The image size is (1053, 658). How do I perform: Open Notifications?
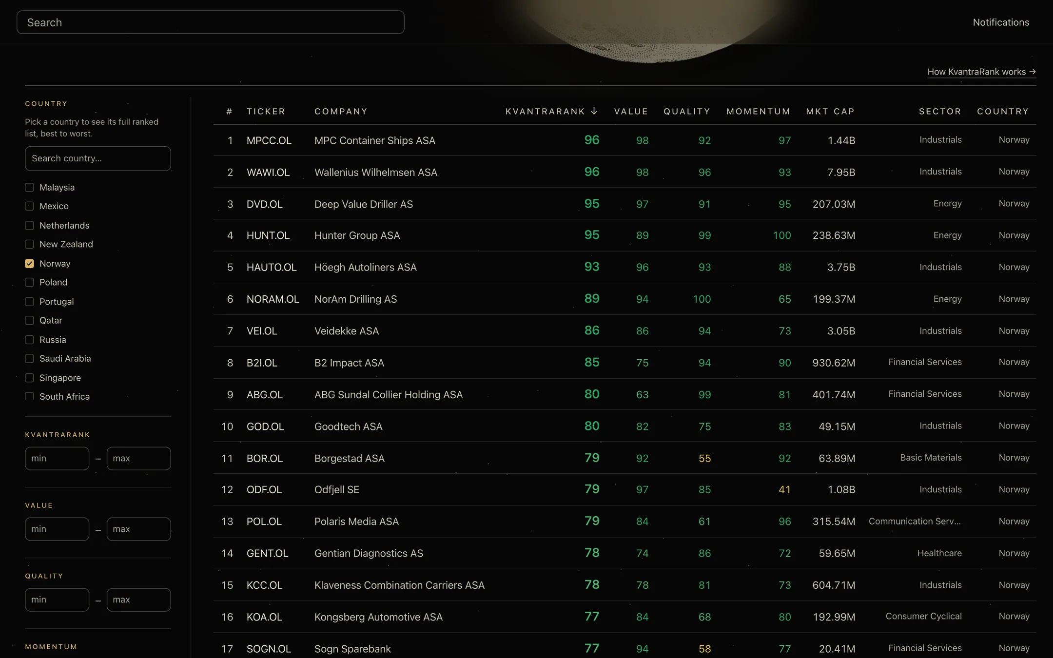1001,22
